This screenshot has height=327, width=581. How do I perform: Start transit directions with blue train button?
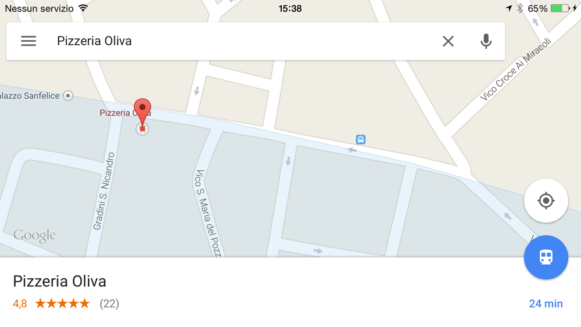tap(546, 257)
